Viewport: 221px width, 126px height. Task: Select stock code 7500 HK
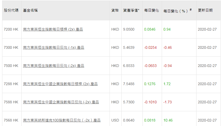(11, 66)
